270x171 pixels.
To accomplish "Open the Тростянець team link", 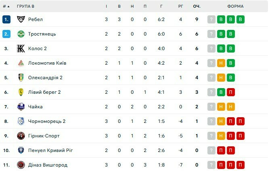I will pos(42,34).
